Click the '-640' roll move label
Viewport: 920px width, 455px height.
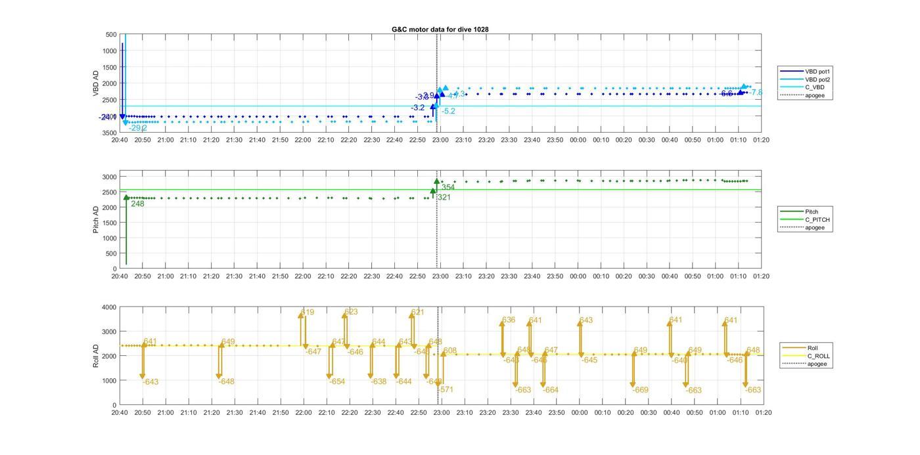tap(679, 360)
